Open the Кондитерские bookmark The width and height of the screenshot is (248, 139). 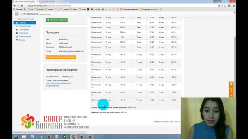coord(149,9)
